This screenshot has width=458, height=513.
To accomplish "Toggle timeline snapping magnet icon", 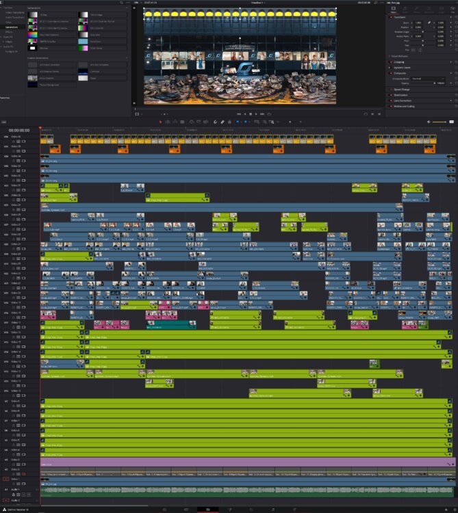I will click(x=214, y=122).
